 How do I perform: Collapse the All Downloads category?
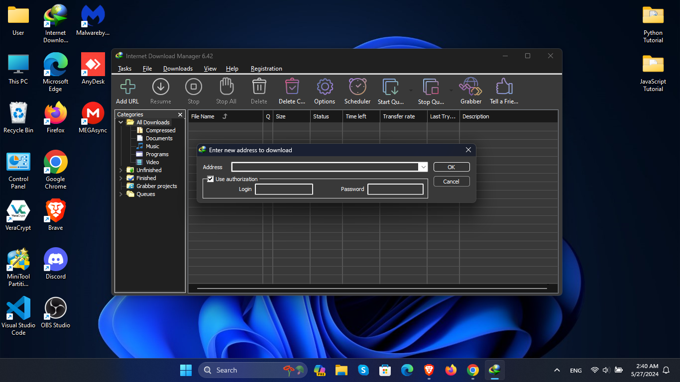click(x=121, y=122)
